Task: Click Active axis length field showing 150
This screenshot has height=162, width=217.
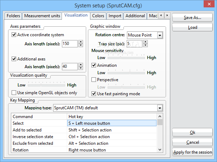Action: tap(70, 44)
